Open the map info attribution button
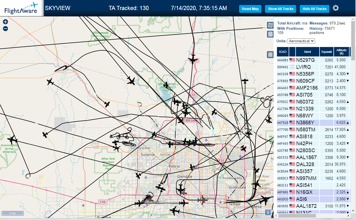The height and width of the screenshot is (220, 356). coord(268,212)
